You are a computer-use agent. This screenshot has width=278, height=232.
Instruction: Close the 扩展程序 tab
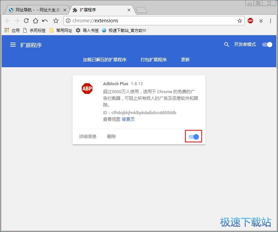click(x=129, y=10)
